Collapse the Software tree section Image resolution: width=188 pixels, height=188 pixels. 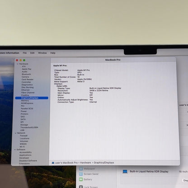(x=15, y=150)
